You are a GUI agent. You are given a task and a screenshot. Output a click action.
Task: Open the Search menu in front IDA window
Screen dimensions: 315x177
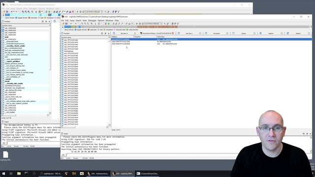click(x=78, y=21)
